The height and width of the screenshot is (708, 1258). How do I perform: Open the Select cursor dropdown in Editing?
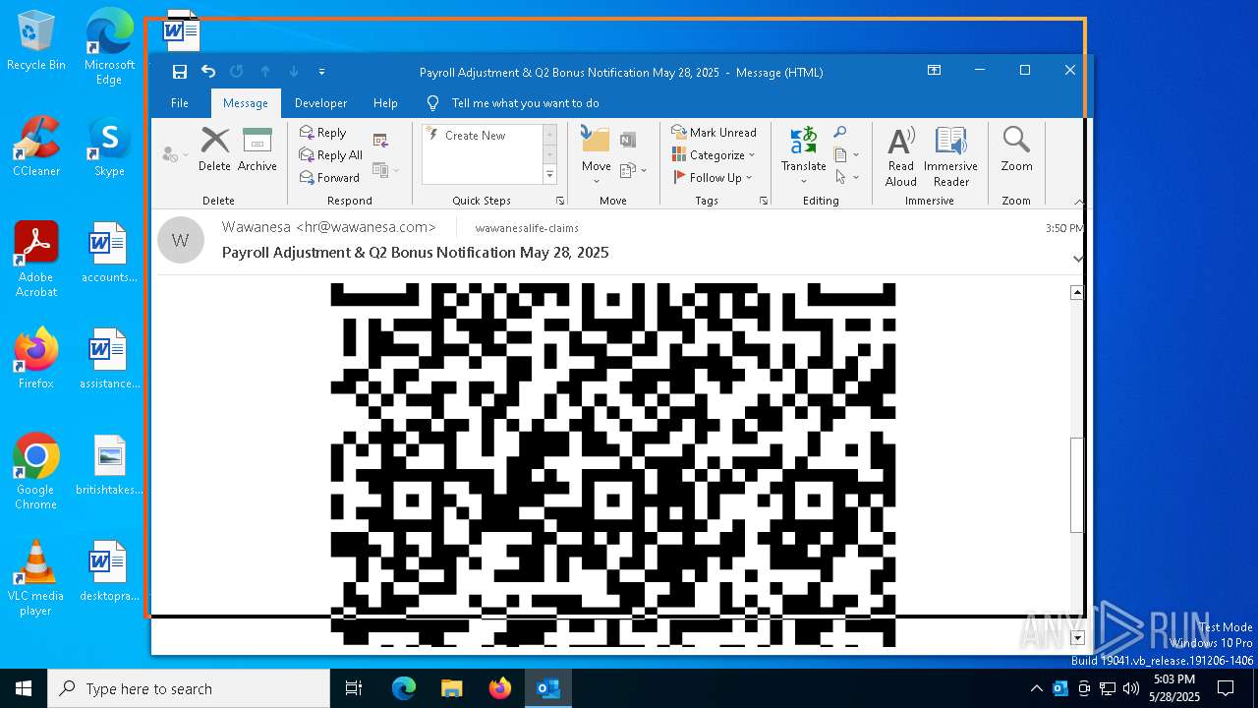(846, 178)
